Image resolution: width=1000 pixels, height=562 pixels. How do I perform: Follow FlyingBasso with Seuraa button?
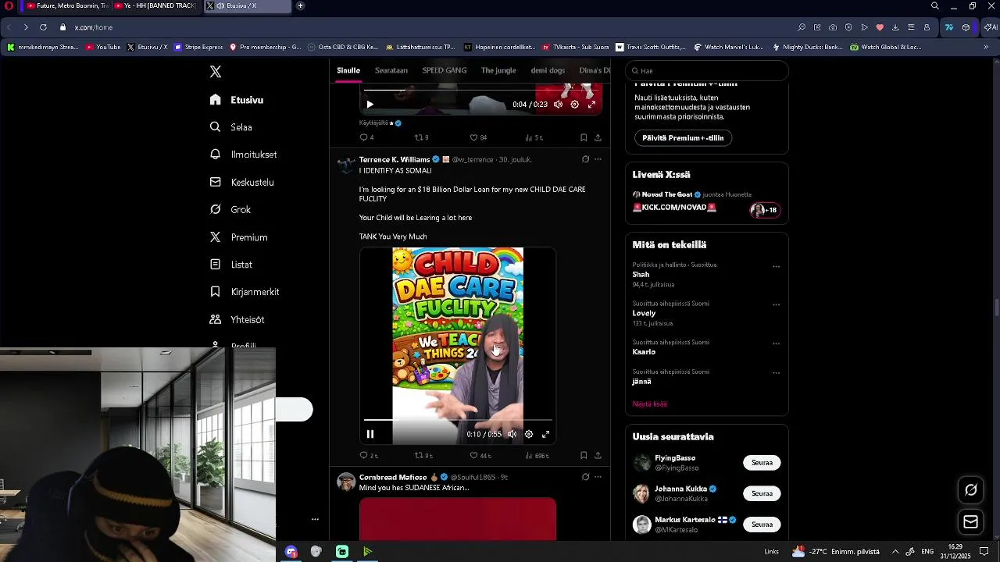coord(762,462)
